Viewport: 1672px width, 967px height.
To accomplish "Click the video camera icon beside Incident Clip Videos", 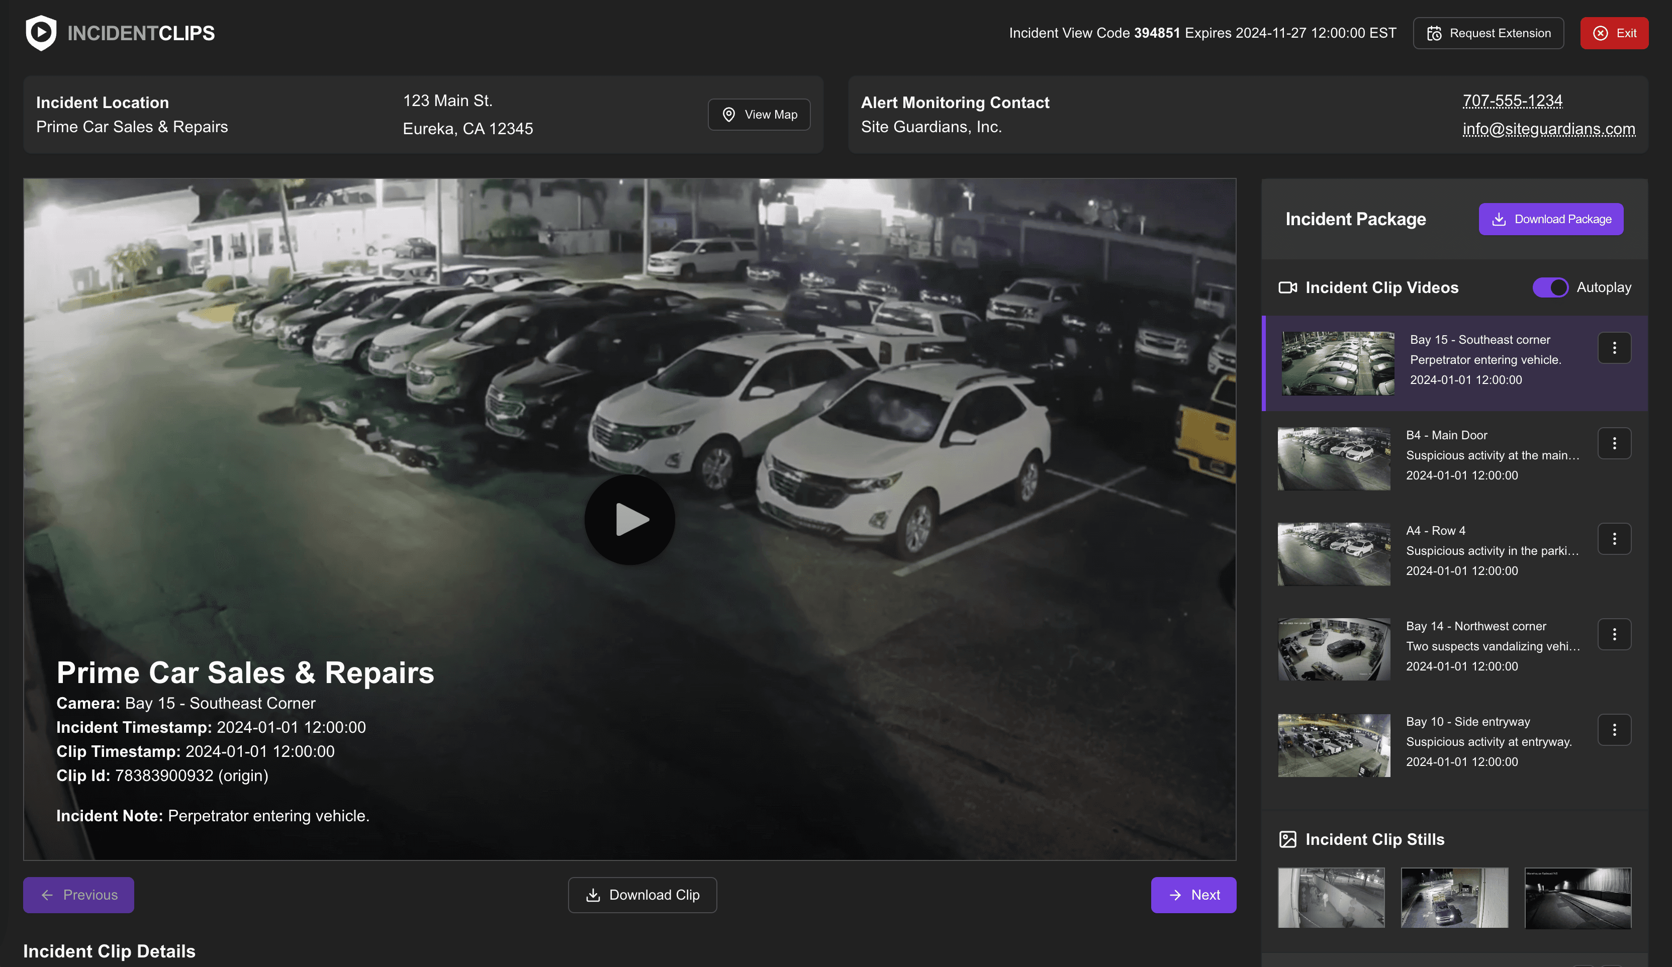I will click(1288, 287).
